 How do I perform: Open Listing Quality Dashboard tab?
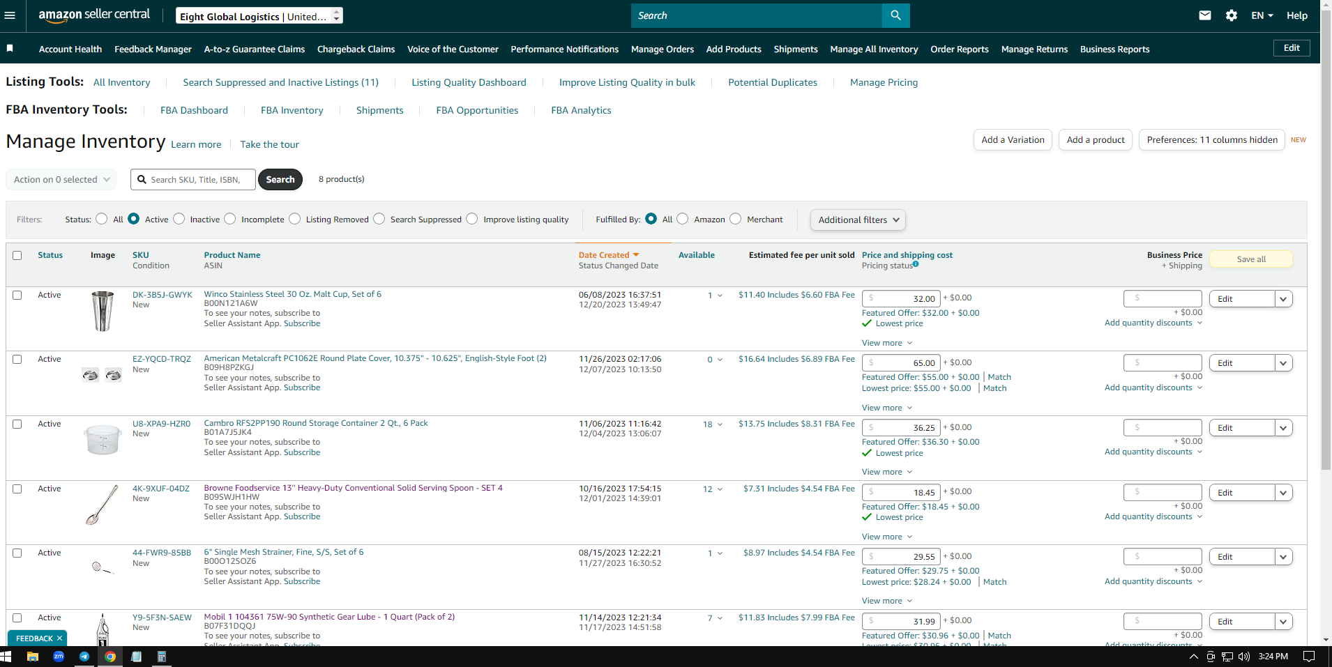pos(469,82)
